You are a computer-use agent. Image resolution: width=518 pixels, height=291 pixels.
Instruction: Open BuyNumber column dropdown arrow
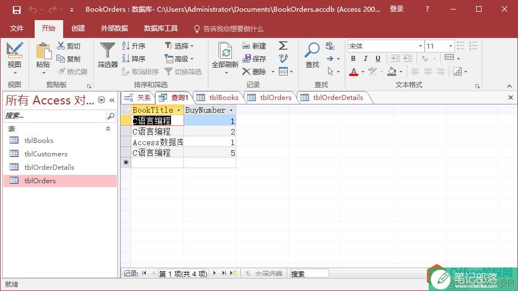click(231, 111)
